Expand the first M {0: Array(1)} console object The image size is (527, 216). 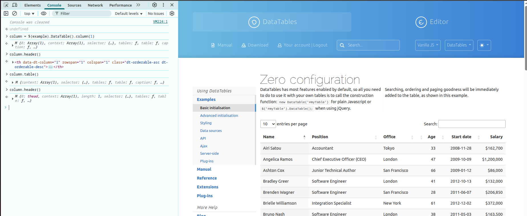click(13, 45)
